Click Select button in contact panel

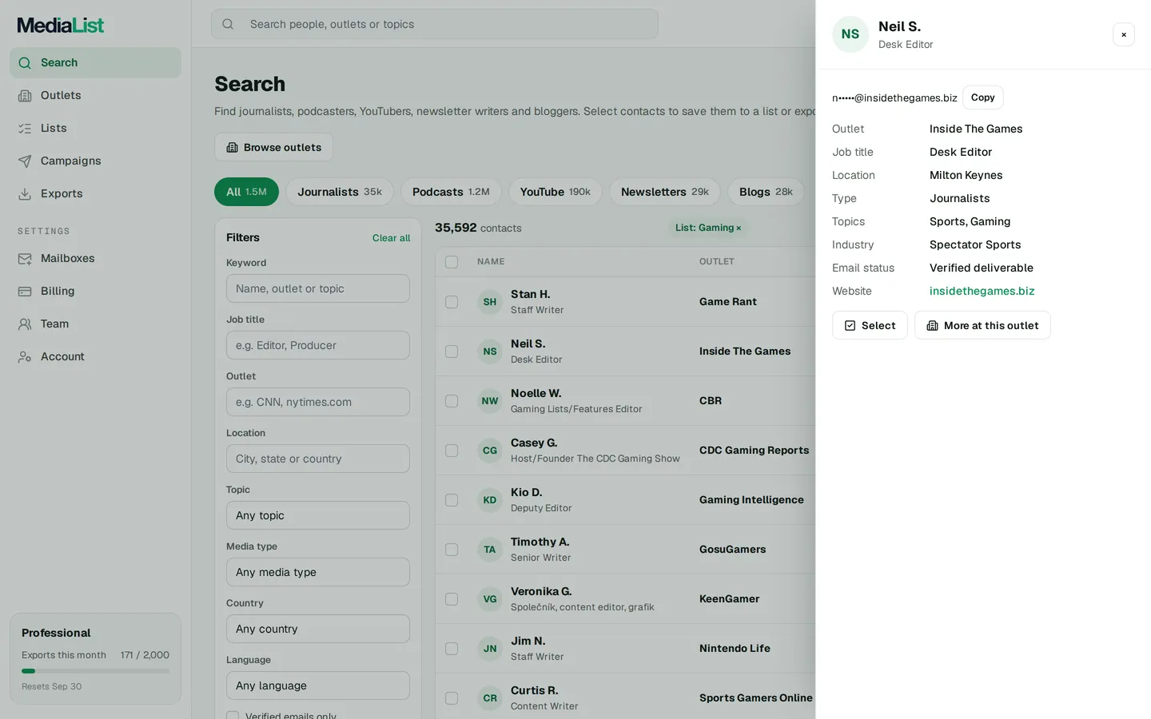click(x=870, y=325)
